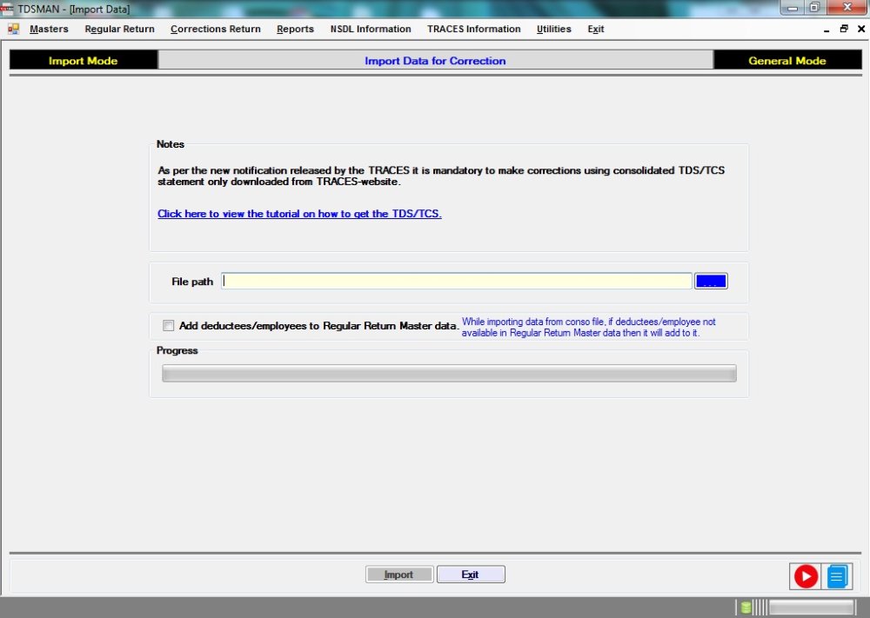Click the small form icon left of Masters menu
Screen dimensions: 870x618
click(13, 29)
